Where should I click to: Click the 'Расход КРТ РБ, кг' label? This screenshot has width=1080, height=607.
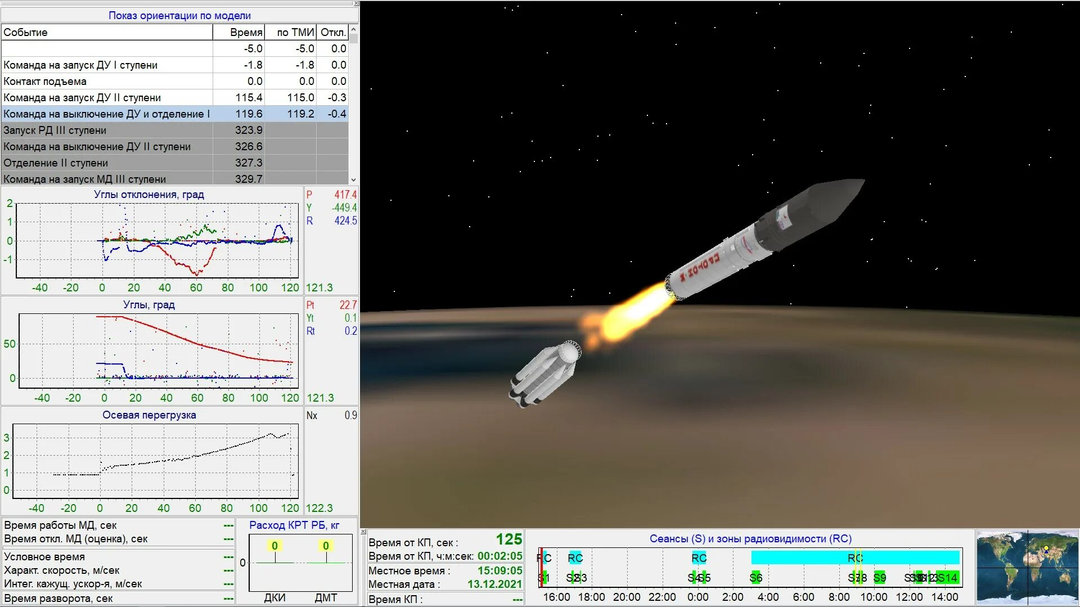294,525
